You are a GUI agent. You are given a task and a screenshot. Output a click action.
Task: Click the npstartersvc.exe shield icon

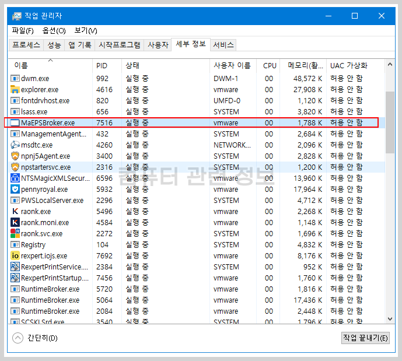pos(15,167)
